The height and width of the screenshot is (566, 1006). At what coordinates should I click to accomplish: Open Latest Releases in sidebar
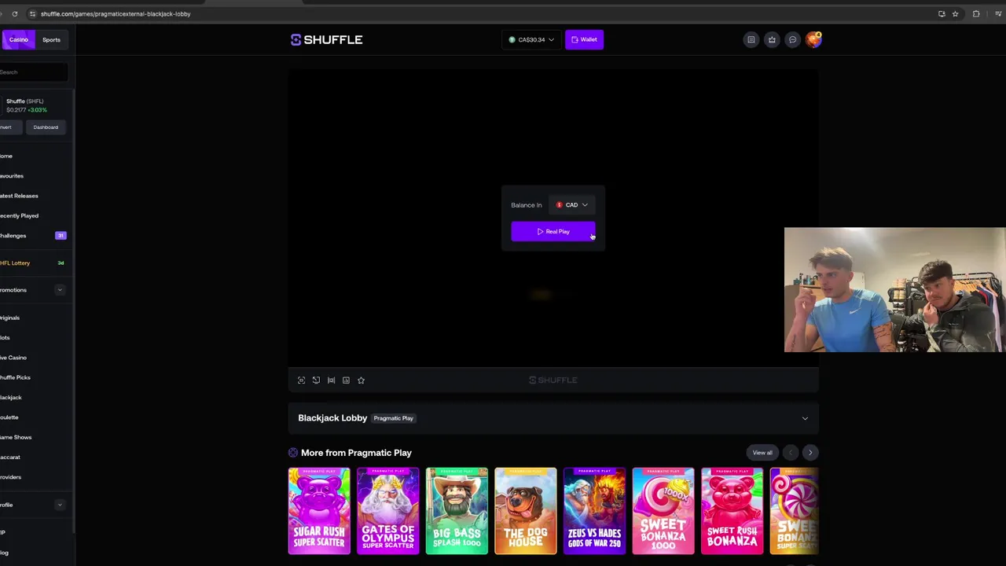[19, 196]
